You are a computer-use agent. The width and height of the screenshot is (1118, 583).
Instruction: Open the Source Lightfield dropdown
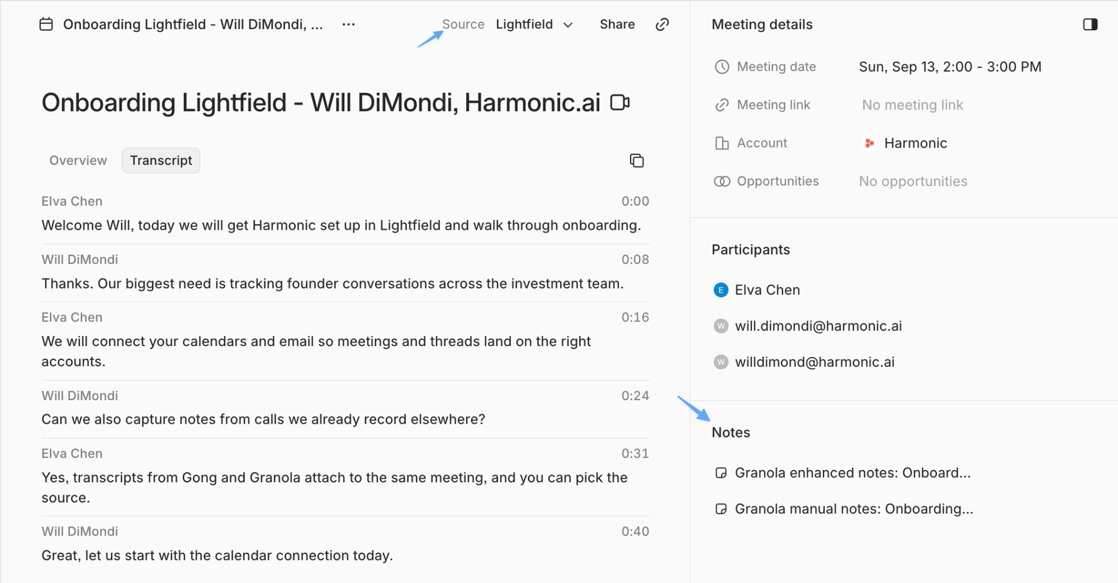534,25
